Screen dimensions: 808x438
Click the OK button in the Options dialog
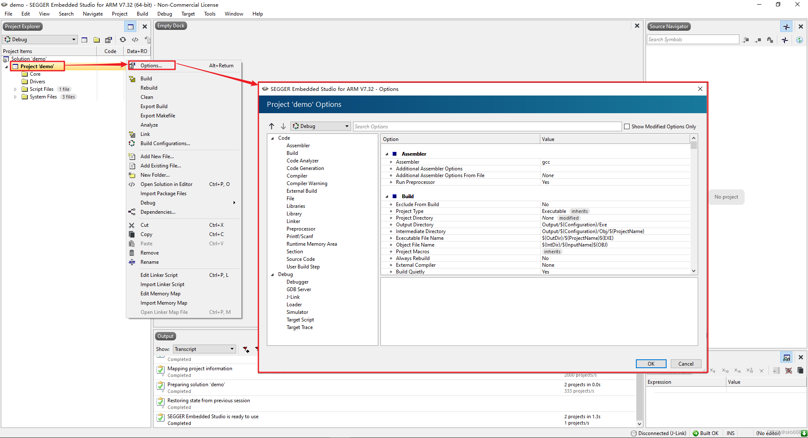coord(651,364)
